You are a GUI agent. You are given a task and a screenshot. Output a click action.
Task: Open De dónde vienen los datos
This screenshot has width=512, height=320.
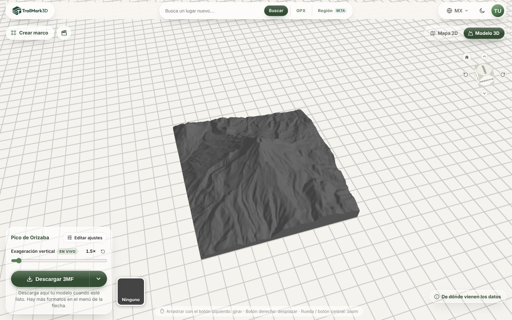click(468, 297)
